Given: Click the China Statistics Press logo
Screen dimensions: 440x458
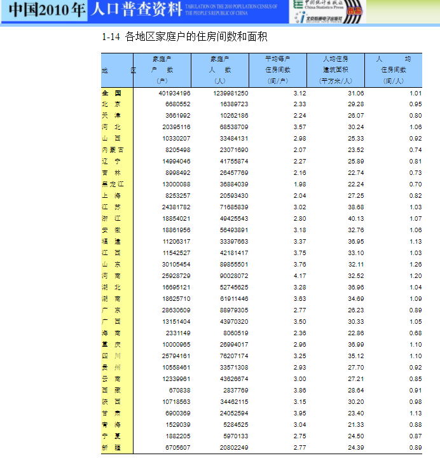Looking at the screenshot, I should [319, 4].
